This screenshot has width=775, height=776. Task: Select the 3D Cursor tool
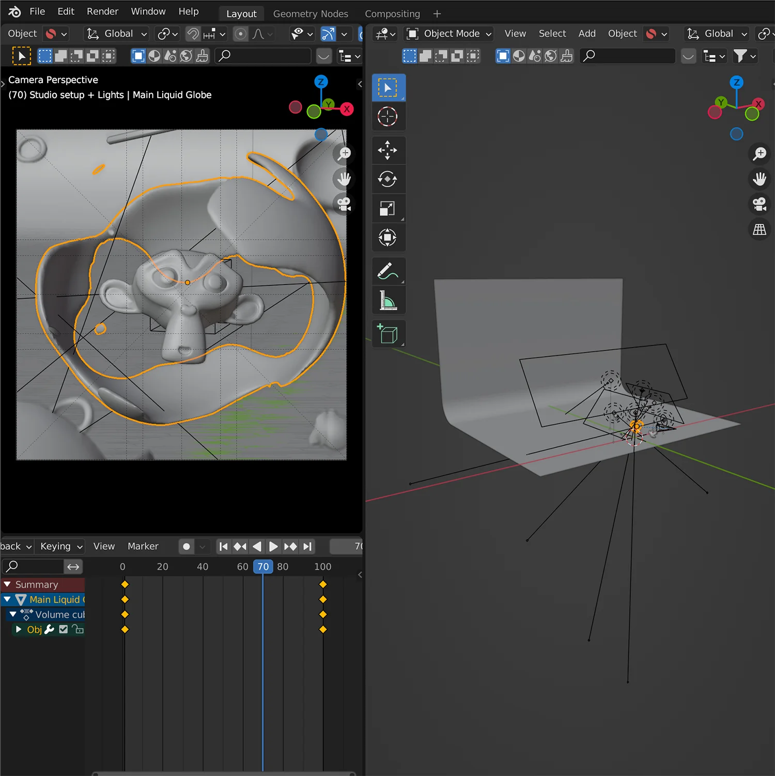pos(389,116)
